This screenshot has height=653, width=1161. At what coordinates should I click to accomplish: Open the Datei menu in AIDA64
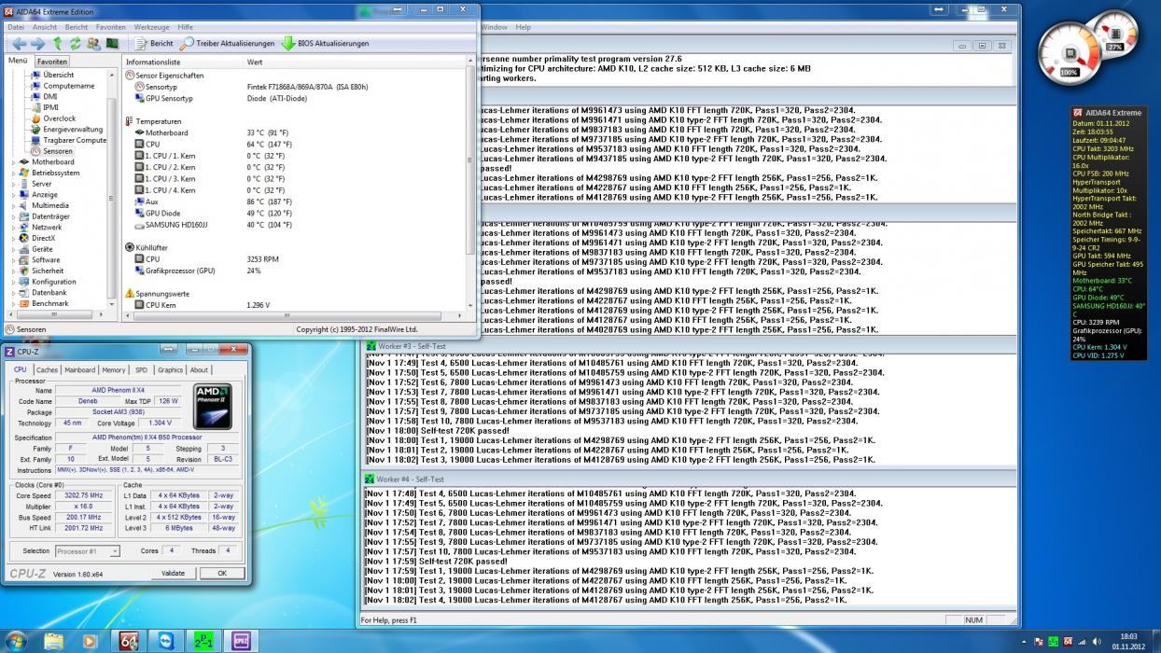tap(16, 27)
